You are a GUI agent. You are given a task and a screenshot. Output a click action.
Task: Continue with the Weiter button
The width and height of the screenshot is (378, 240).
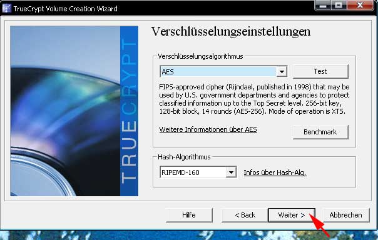pos(292,215)
